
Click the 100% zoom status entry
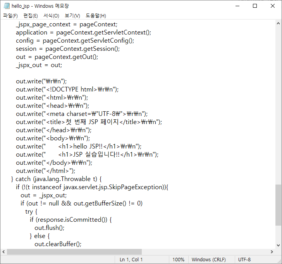click(x=179, y=259)
